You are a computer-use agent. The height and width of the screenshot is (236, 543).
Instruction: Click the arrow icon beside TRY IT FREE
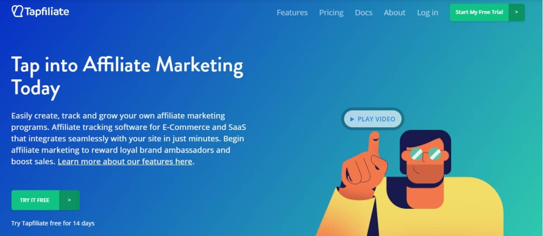69,200
